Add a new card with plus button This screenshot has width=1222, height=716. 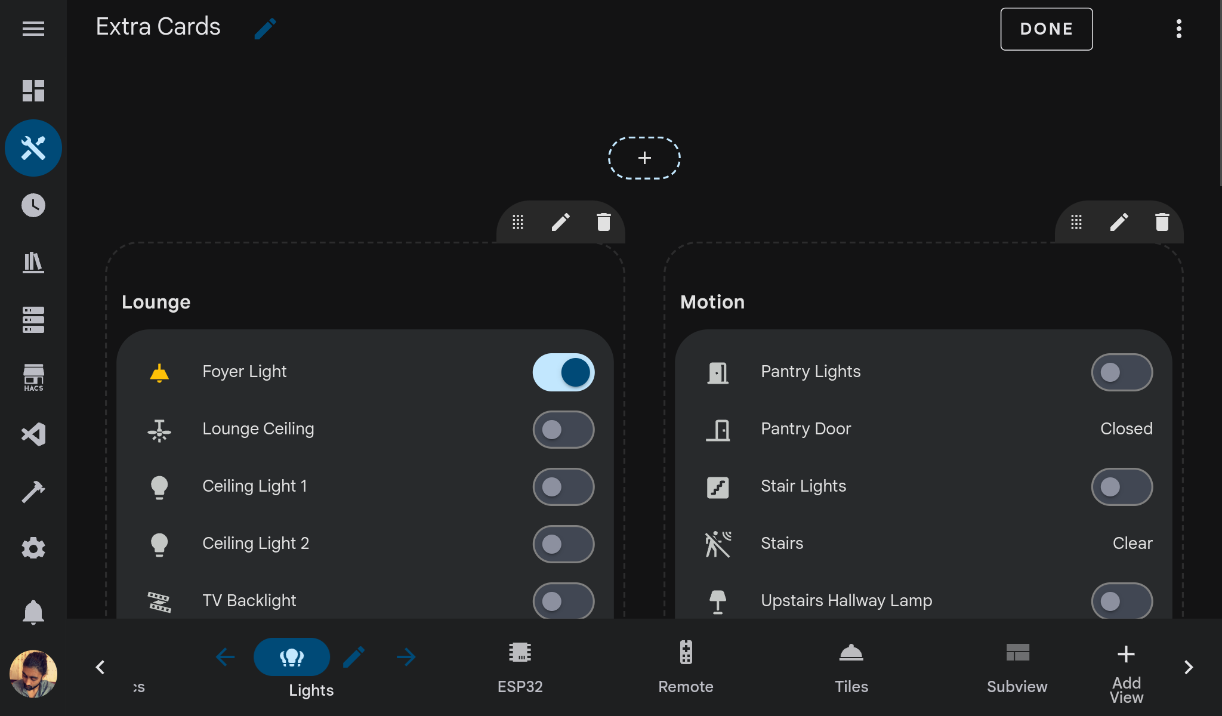click(644, 157)
